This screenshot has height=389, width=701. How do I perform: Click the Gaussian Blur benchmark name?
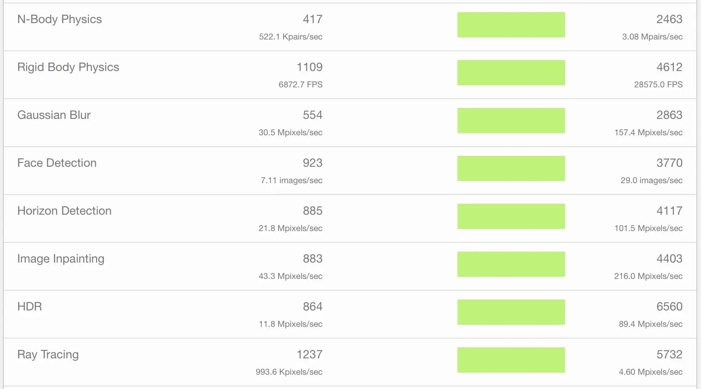pos(54,115)
